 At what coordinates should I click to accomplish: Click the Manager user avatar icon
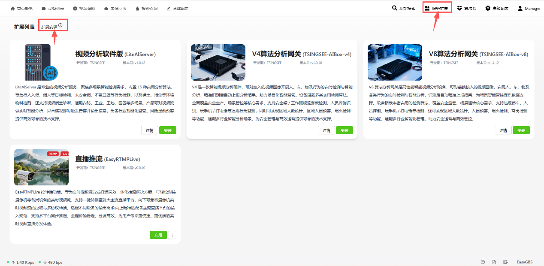(x=520, y=8)
